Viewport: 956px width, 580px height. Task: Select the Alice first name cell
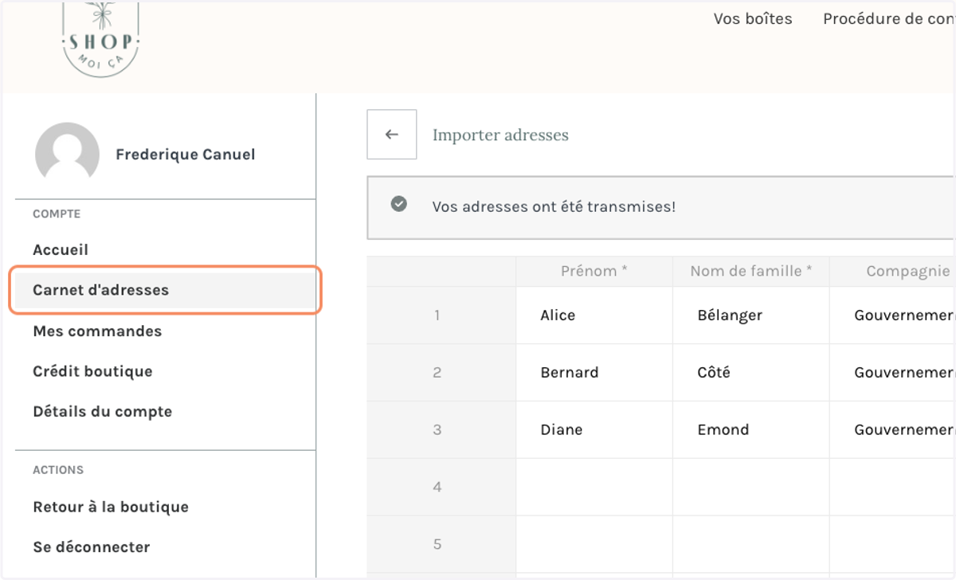point(594,315)
